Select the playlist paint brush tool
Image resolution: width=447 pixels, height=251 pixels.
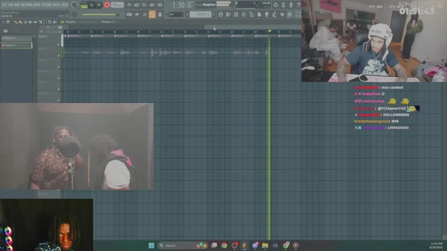(x=21, y=22)
